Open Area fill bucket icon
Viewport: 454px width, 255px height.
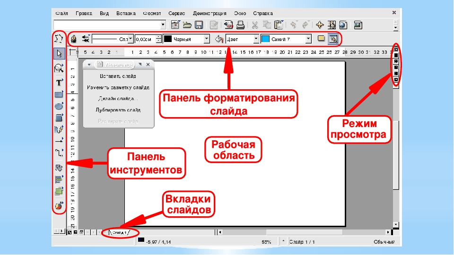click(219, 39)
